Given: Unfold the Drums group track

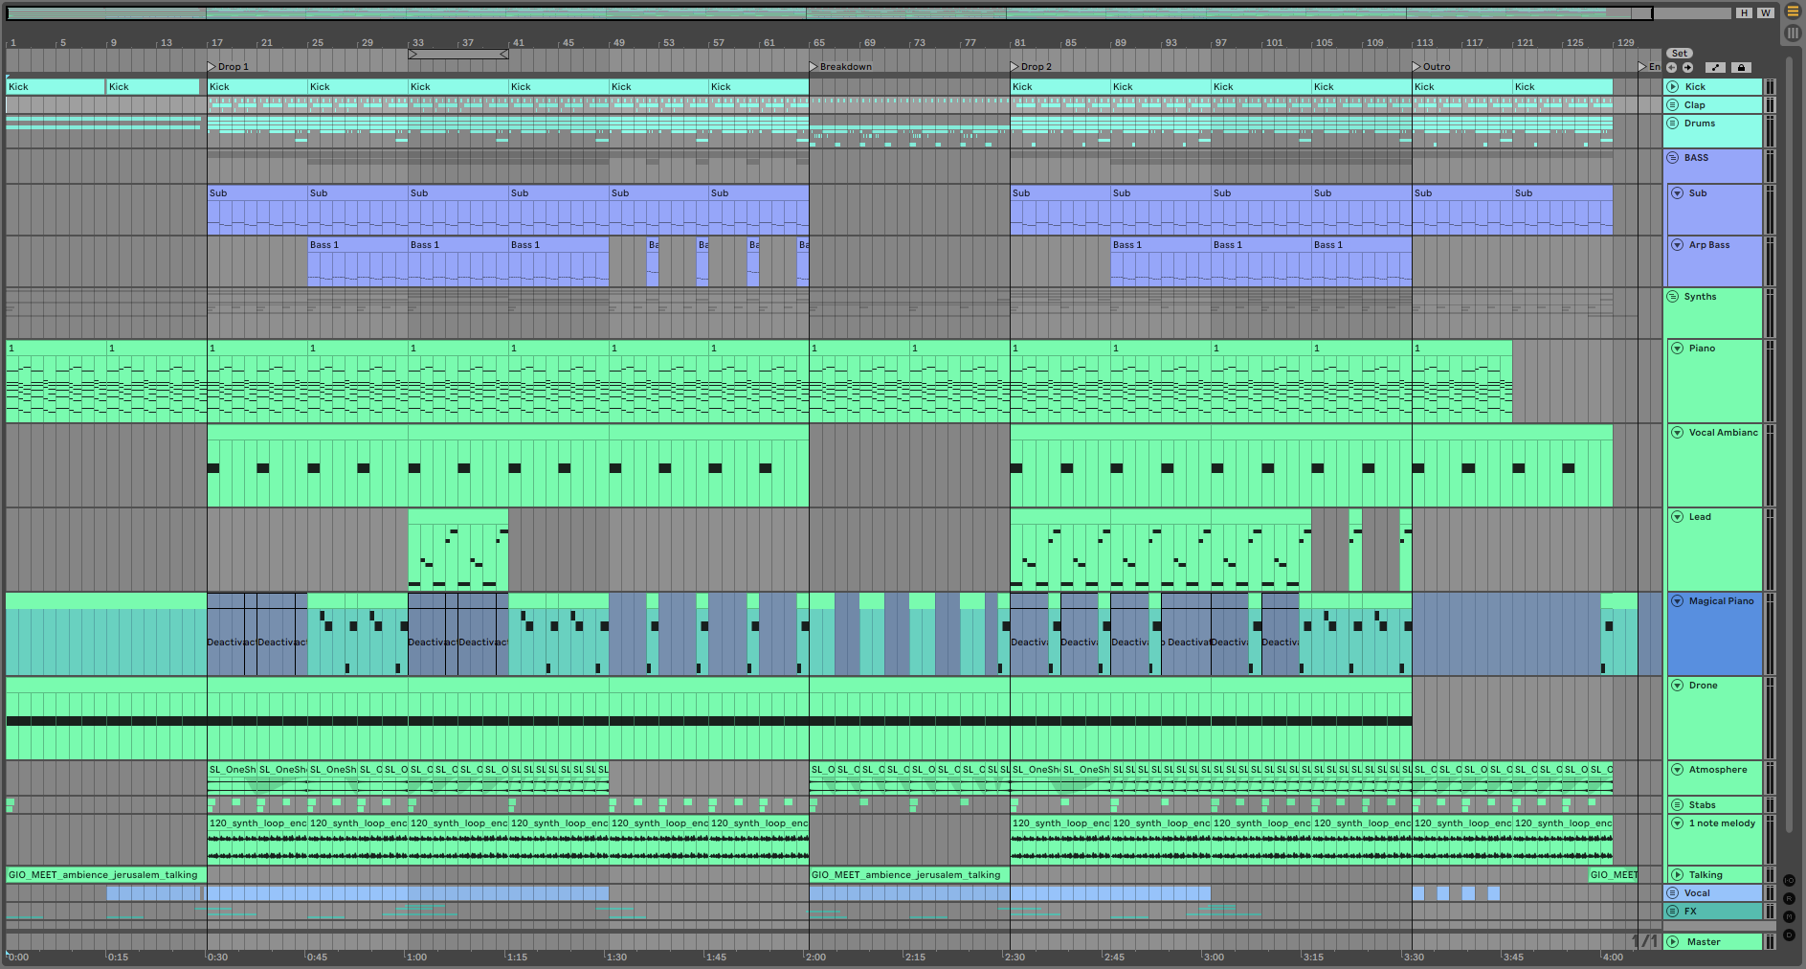Looking at the screenshot, I should pyautogui.click(x=1673, y=124).
